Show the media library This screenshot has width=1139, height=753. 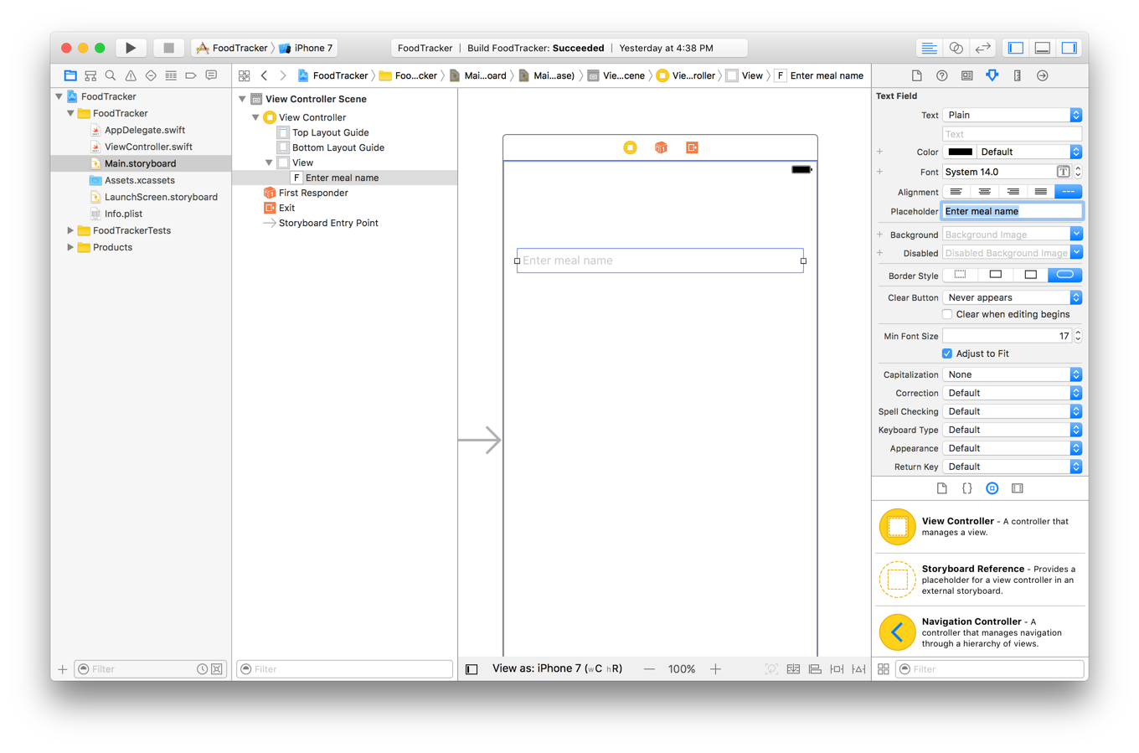[x=1018, y=488]
